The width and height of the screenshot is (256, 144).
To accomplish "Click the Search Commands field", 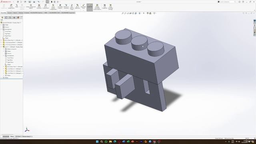I will pos(227,2).
